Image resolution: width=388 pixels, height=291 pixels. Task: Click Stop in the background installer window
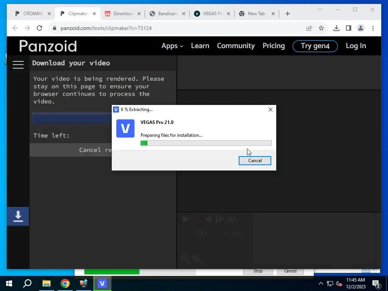258,271
